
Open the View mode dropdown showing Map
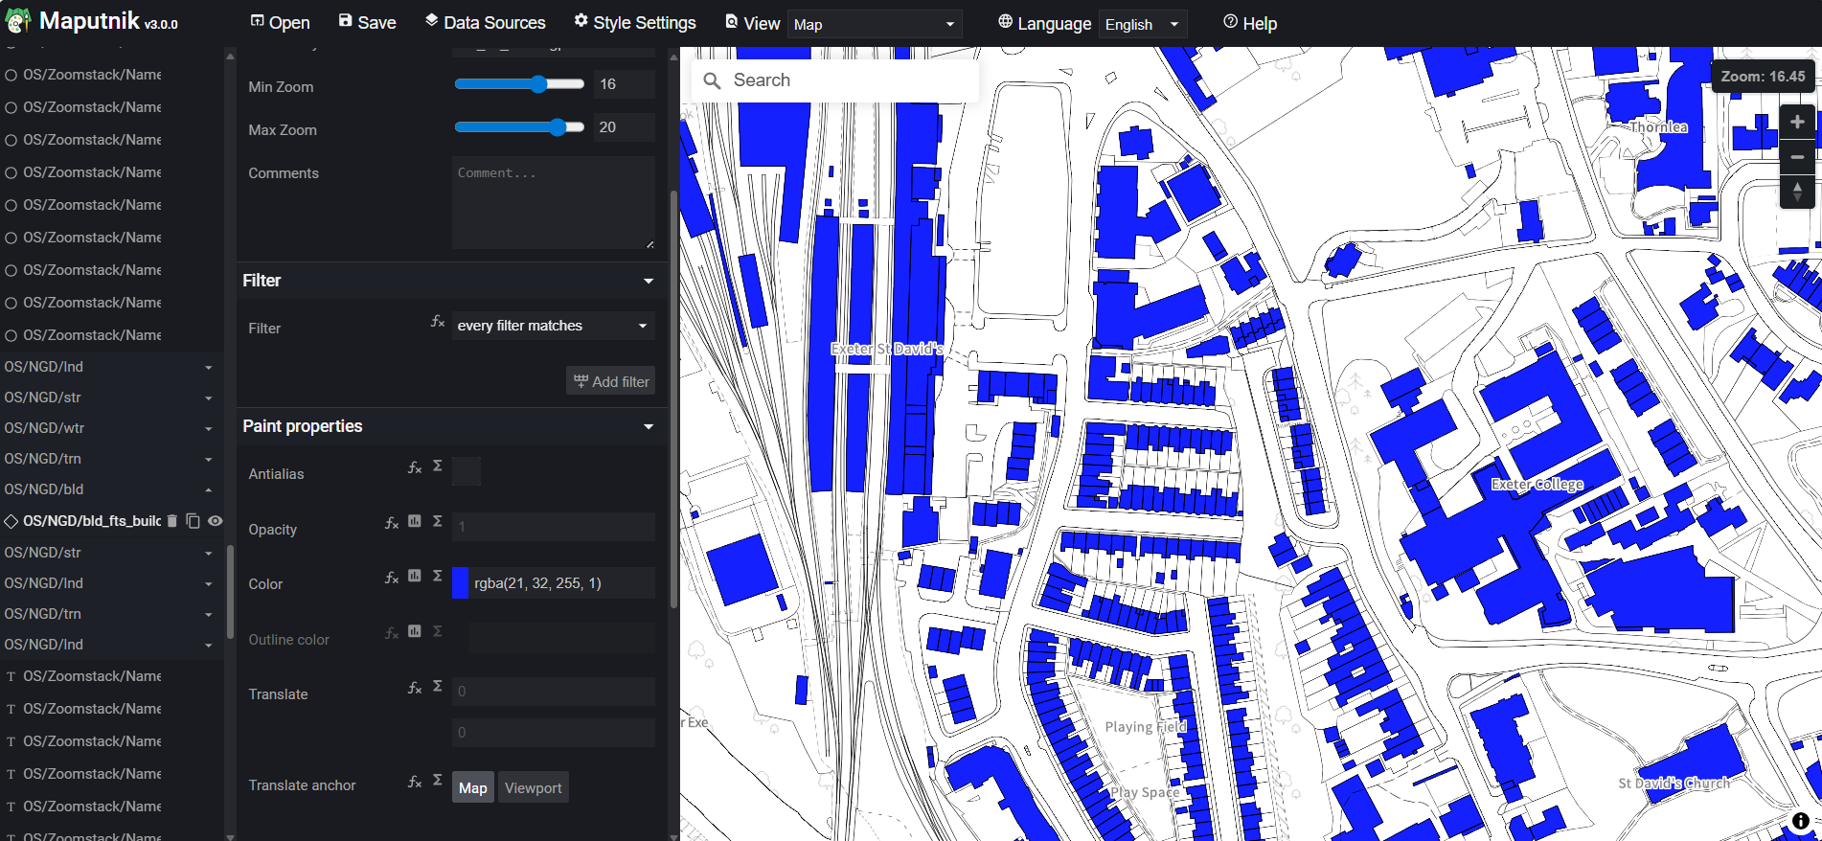coord(874,24)
